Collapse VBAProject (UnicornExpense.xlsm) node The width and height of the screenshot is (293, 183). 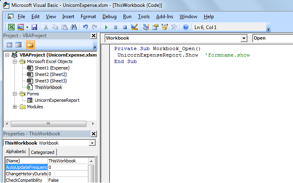[7, 55]
